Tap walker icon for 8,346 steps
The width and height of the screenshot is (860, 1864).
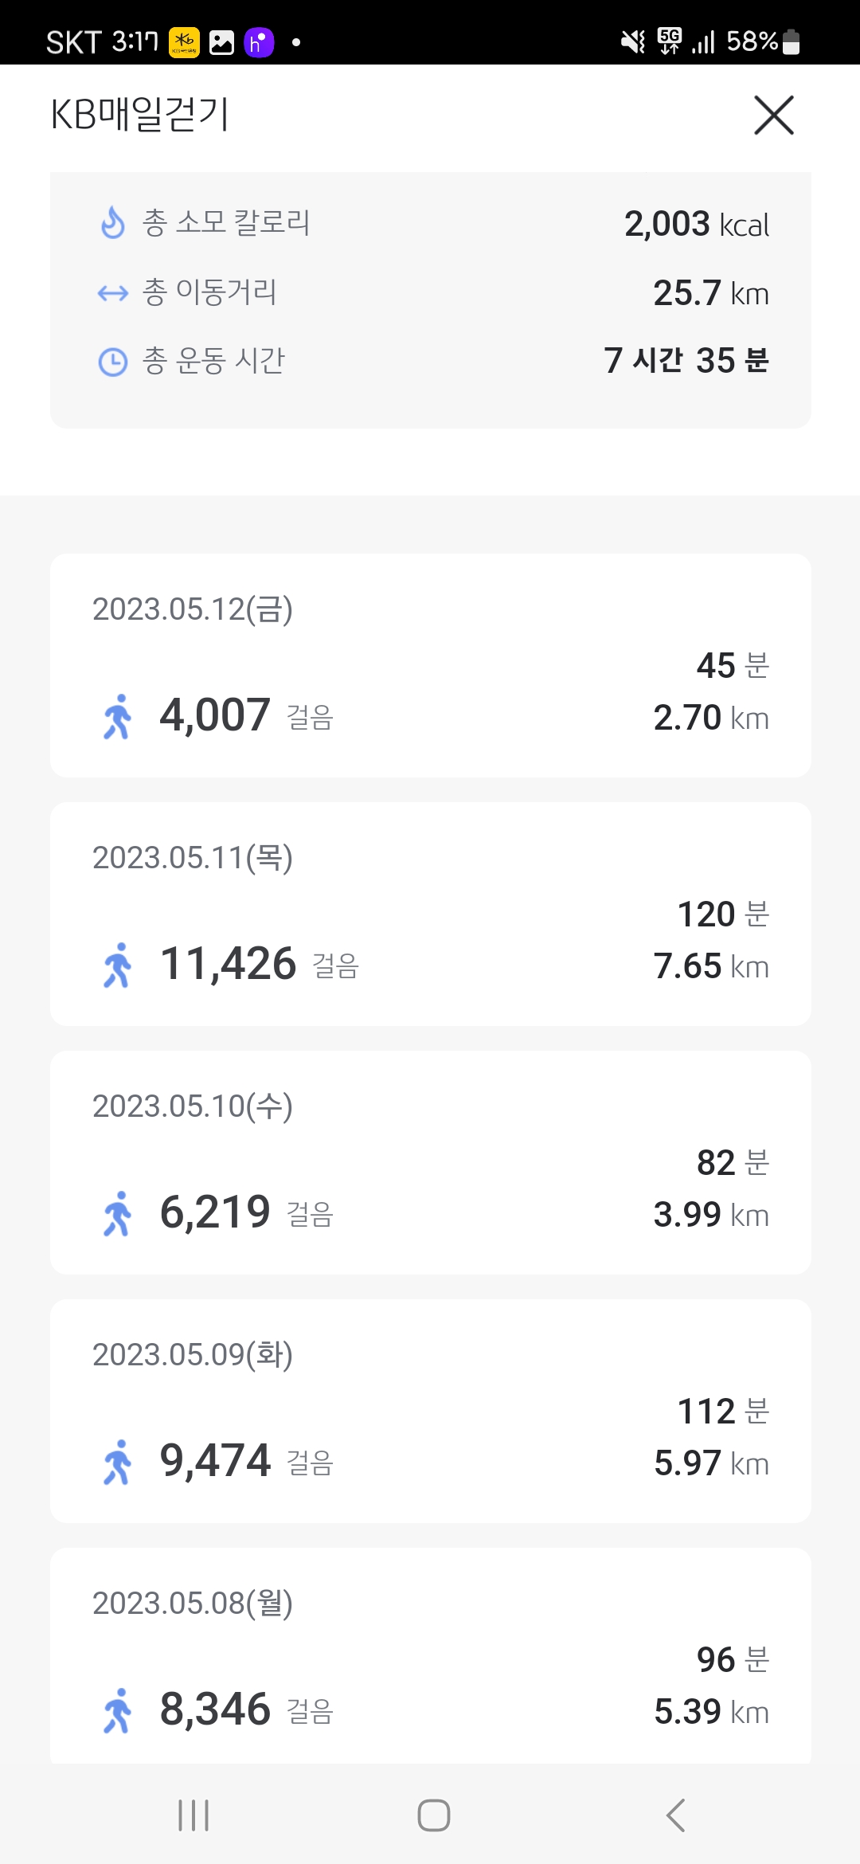click(118, 1711)
